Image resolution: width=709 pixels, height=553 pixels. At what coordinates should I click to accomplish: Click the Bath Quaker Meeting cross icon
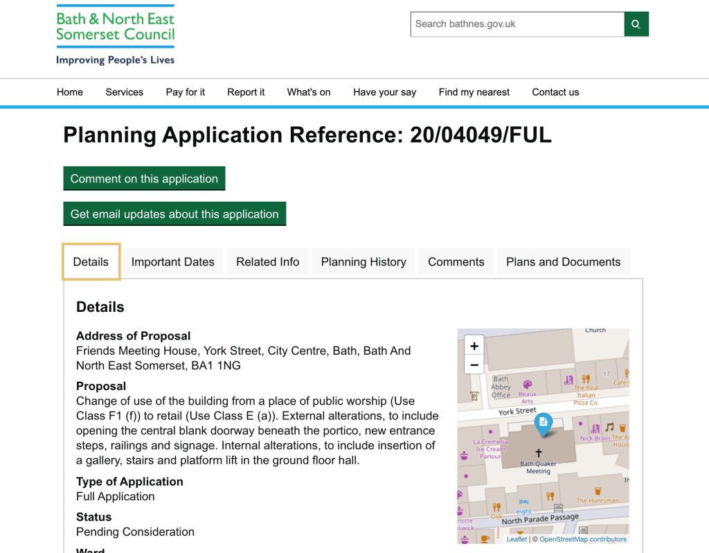pyautogui.click(x=539, y=453)
